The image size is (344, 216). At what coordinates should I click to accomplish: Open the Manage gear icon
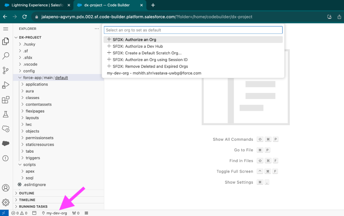(6, 202)
